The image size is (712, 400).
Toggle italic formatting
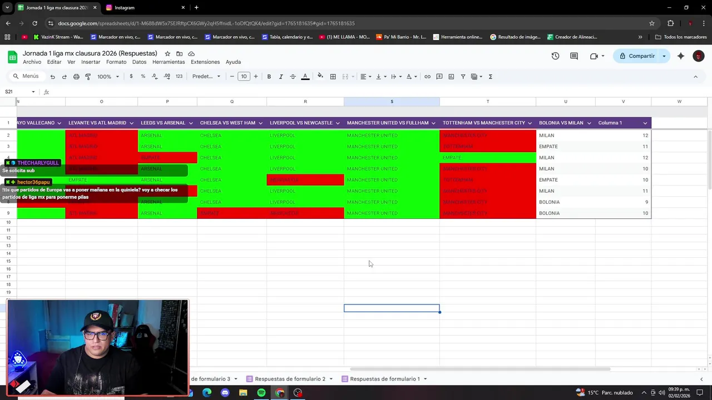tap(281, 77)
